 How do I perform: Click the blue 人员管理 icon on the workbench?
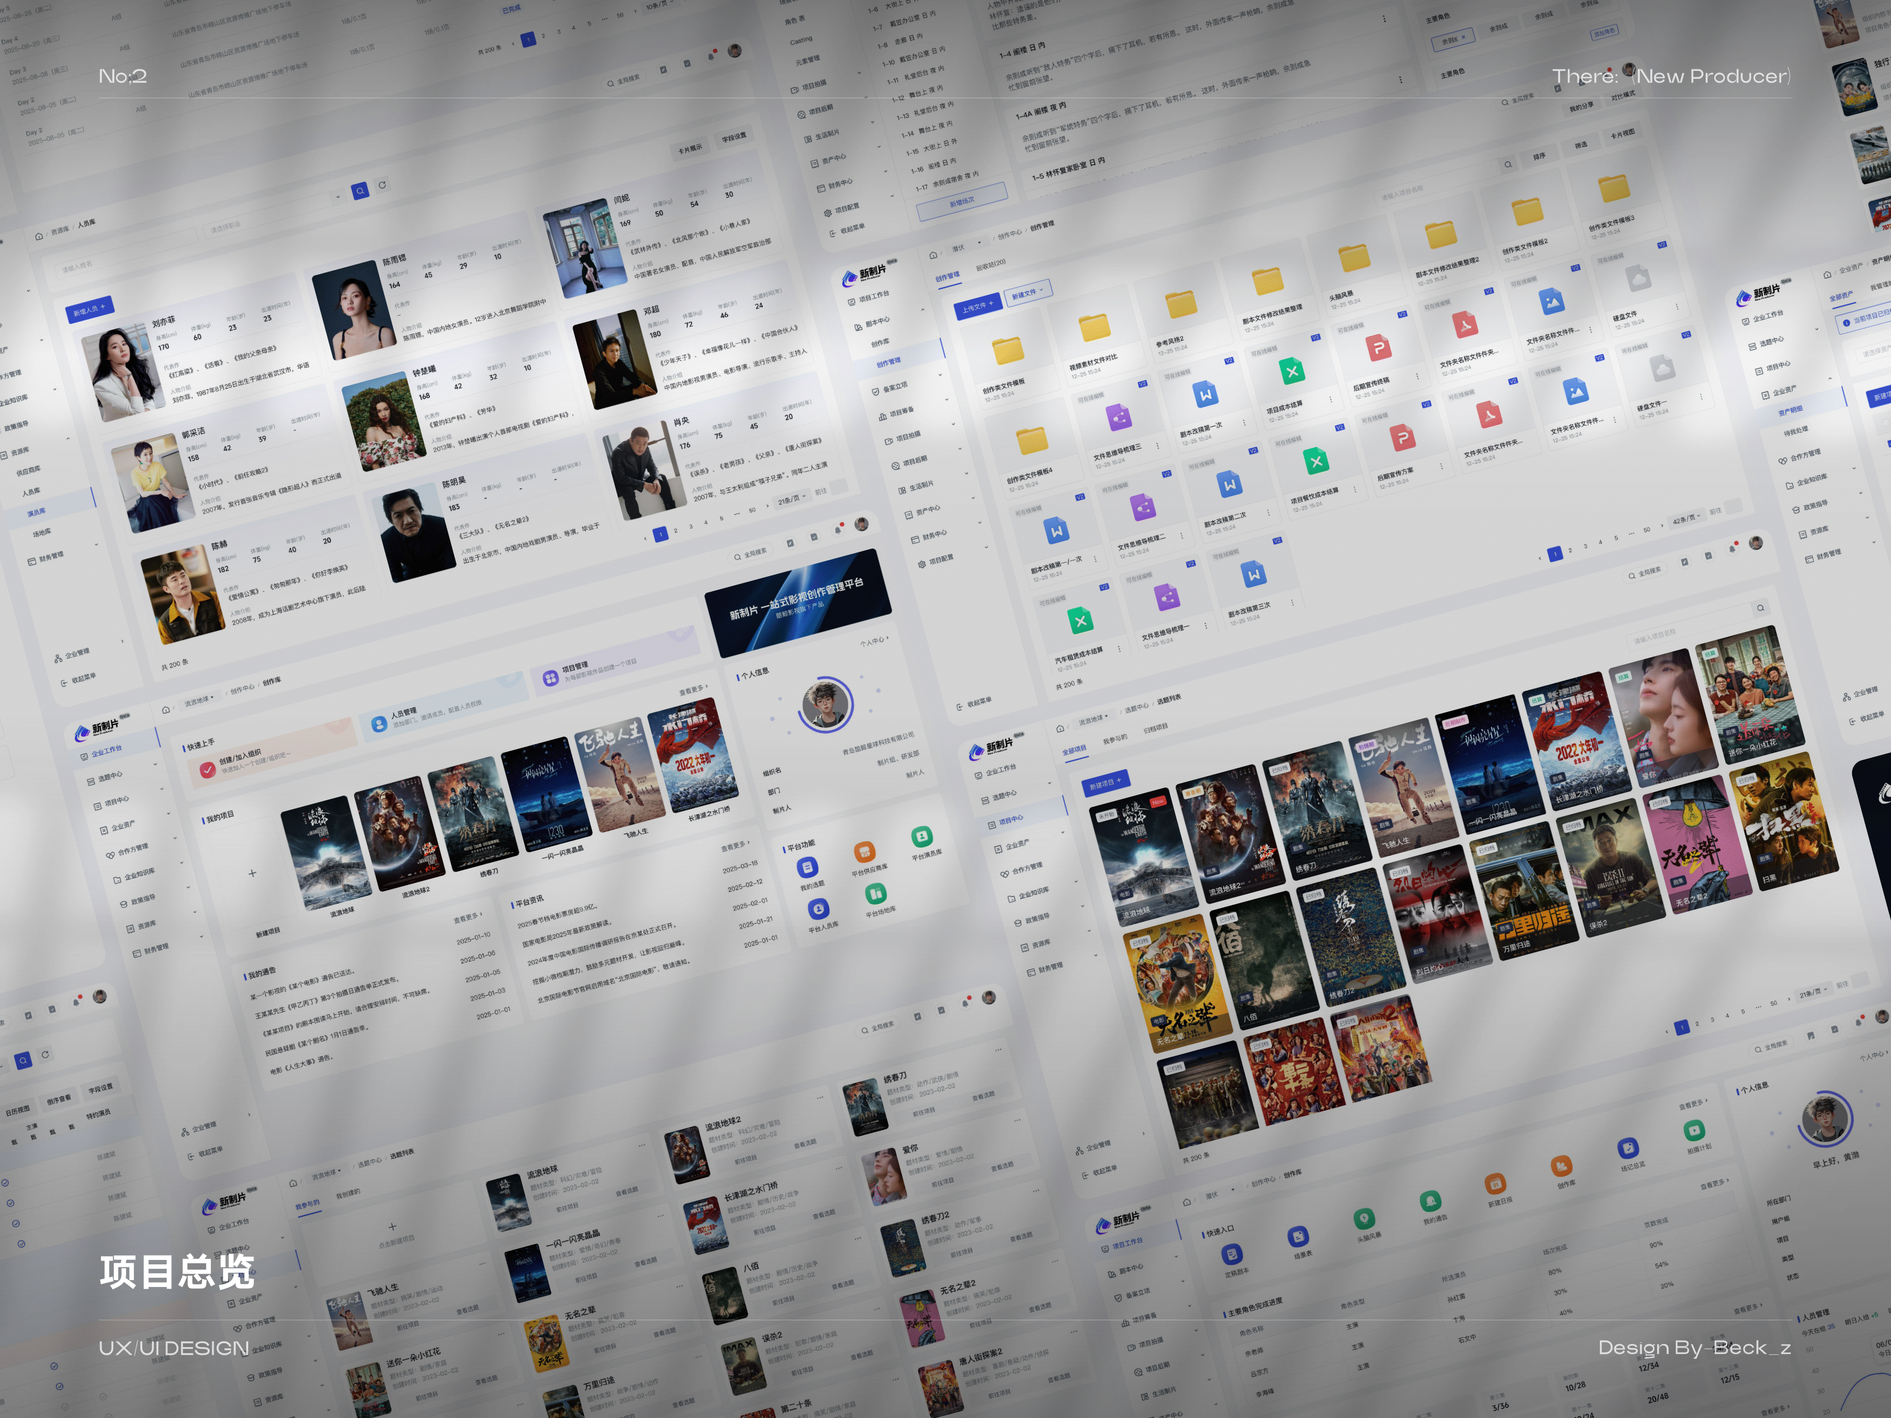[x=380, y=725]
